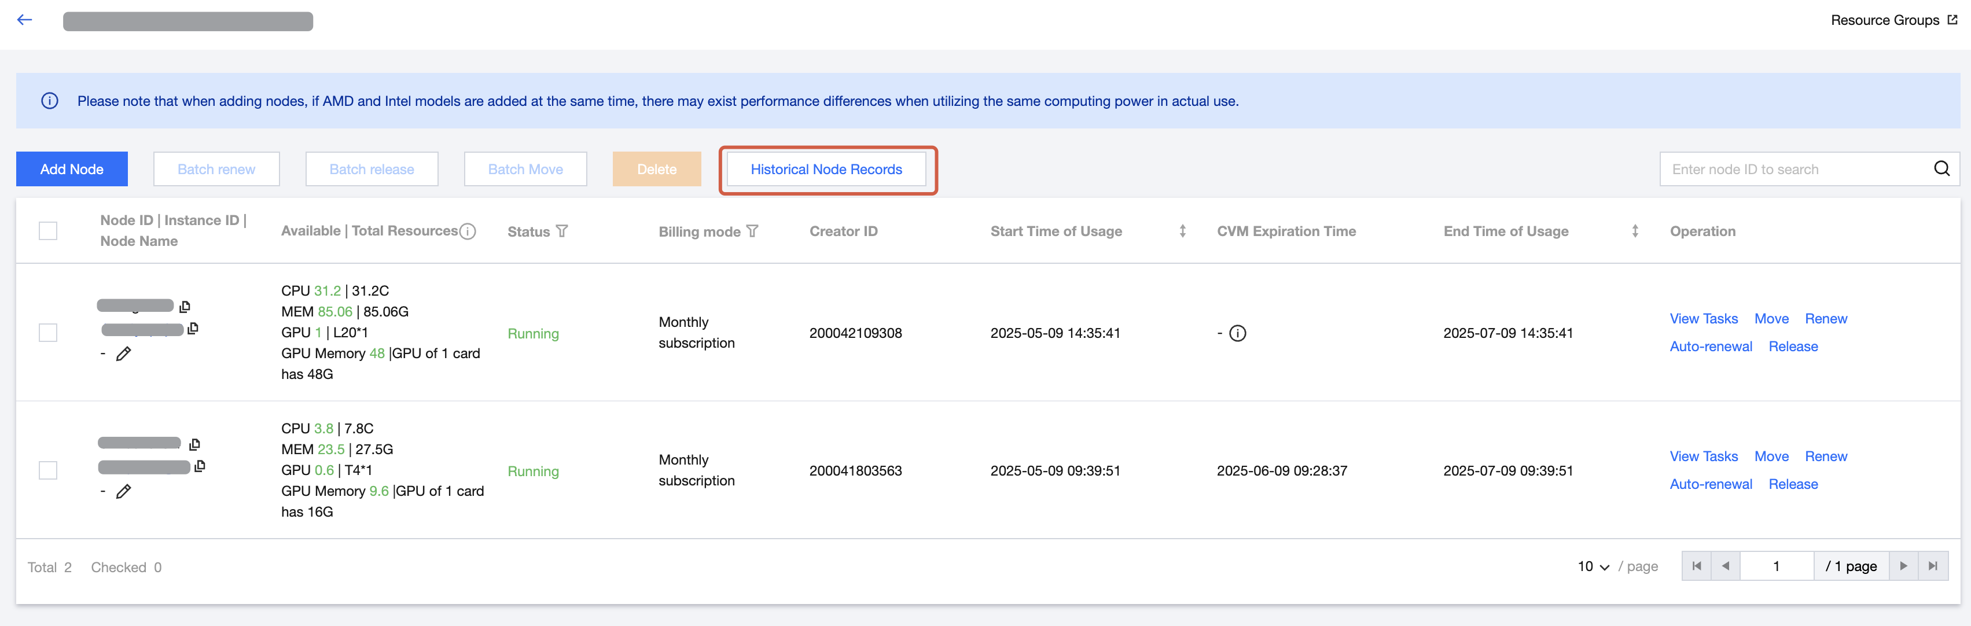
Task: Open Resource Groups link
Action: 1892,20
